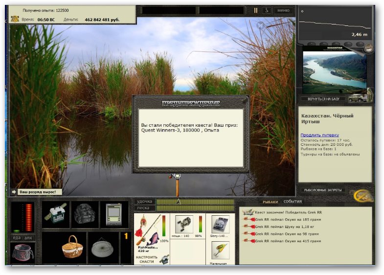This screenshot has height=275, width=384.
Task: Switch to the алк alcohol indicator
Action: (28, 238)
